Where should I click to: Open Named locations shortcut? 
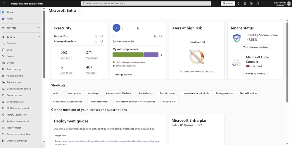pos(249,93)
